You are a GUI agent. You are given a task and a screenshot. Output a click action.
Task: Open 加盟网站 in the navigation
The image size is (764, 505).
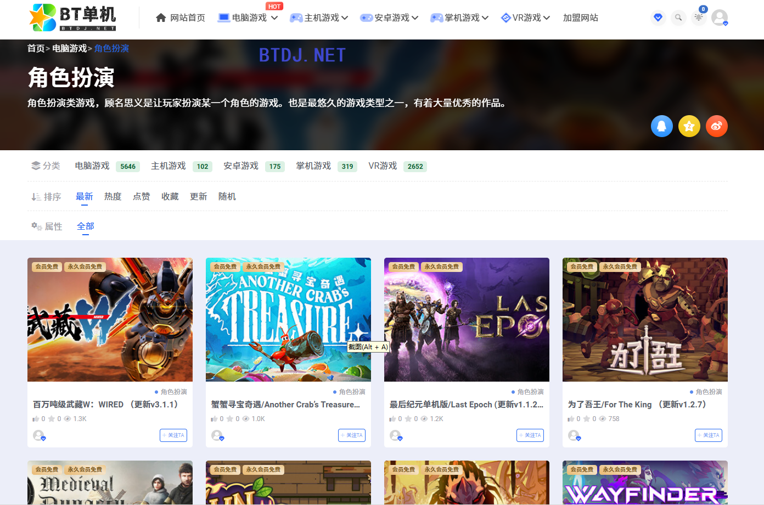pyautogui.click(x=581, y=18)
